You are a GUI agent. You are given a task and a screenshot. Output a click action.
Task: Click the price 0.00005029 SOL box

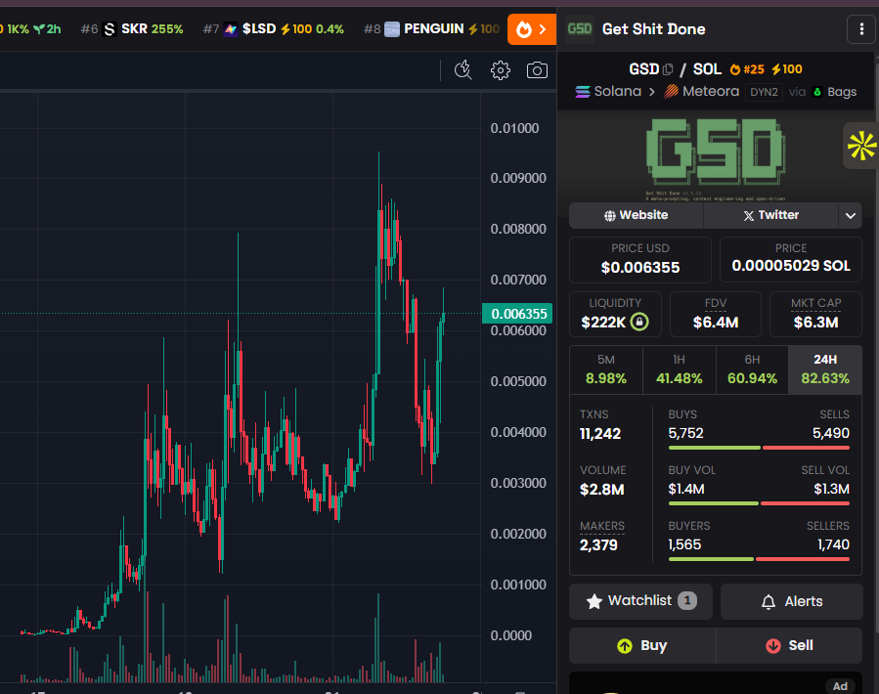pos(790,260)
